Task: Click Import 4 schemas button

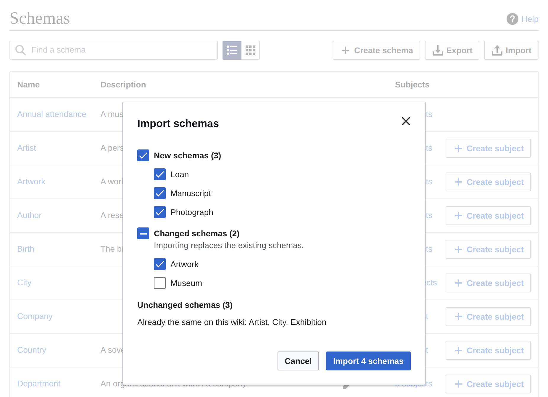Action: pos(368,361)
